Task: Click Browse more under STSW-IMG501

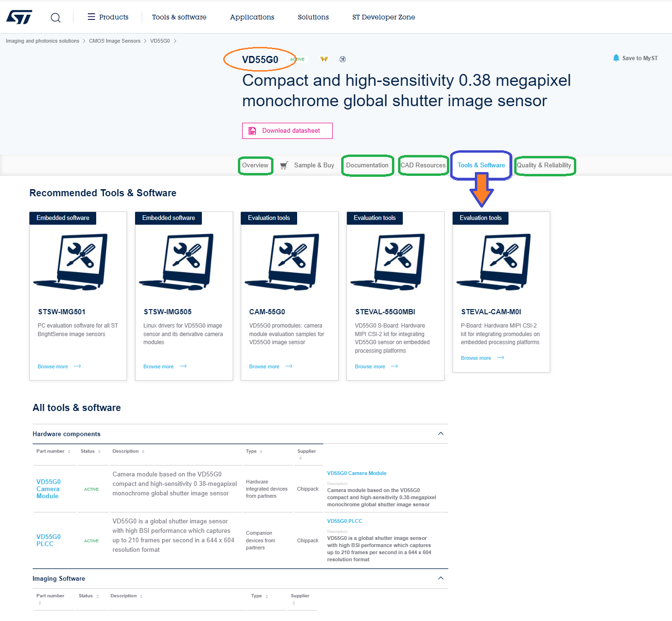Action: [53, 366]
